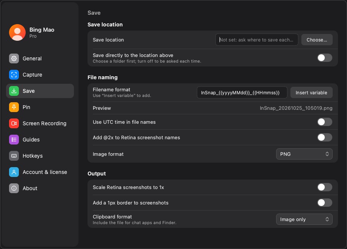
Task: Toggle Use UTC time in file names
Action: pyautogui.click(x=325, y=122)
